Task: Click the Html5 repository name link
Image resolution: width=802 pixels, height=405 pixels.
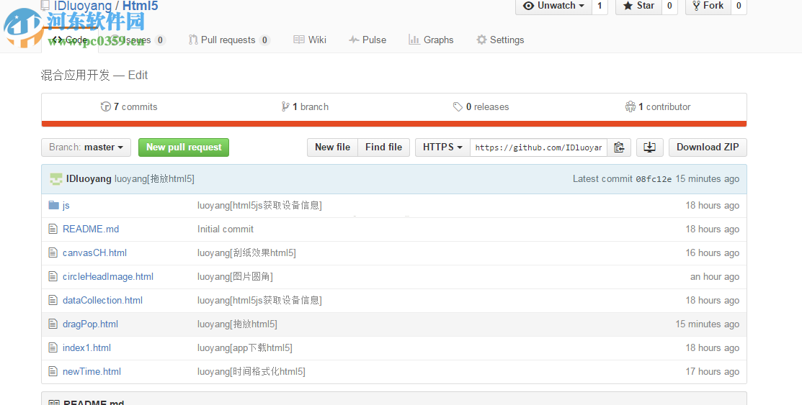Action: point(140,6)
